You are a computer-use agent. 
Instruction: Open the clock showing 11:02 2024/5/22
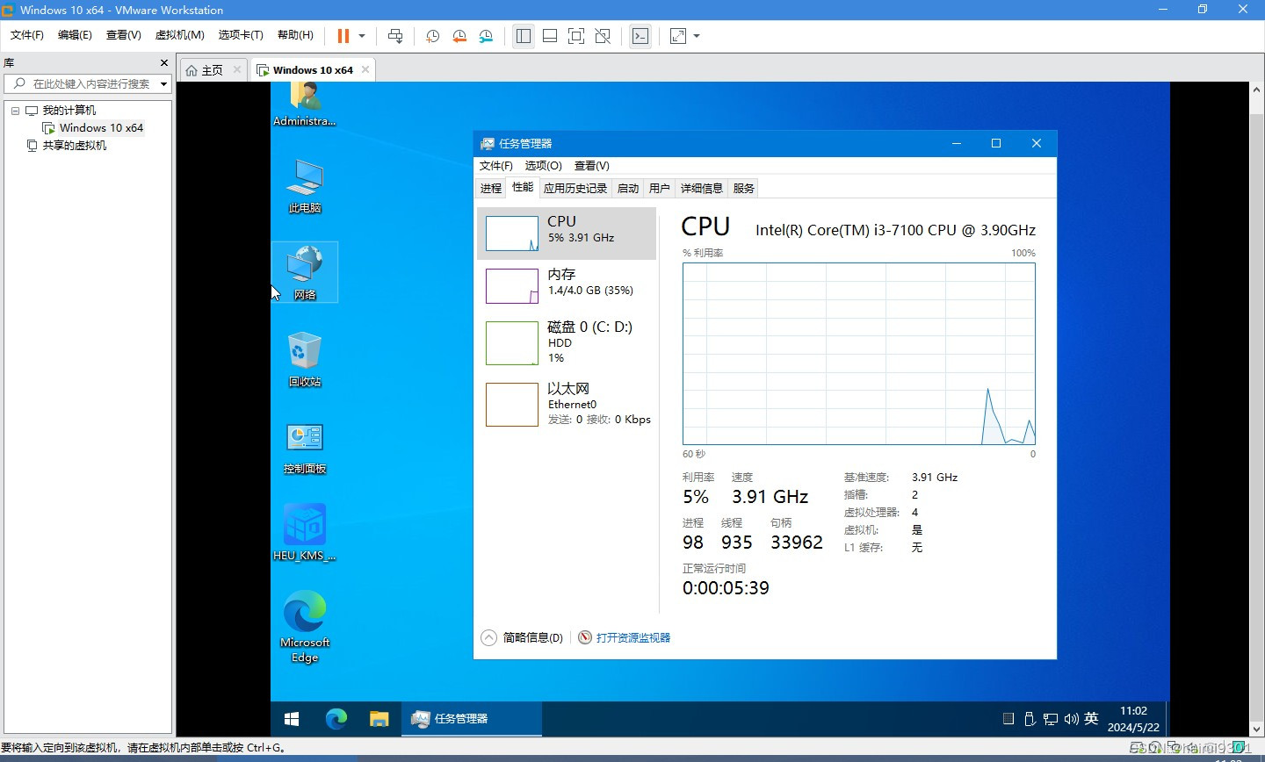[1133, 719]
